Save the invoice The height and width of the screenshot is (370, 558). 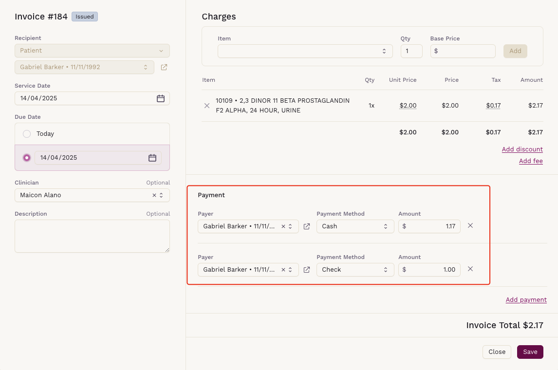pos(530,352)
